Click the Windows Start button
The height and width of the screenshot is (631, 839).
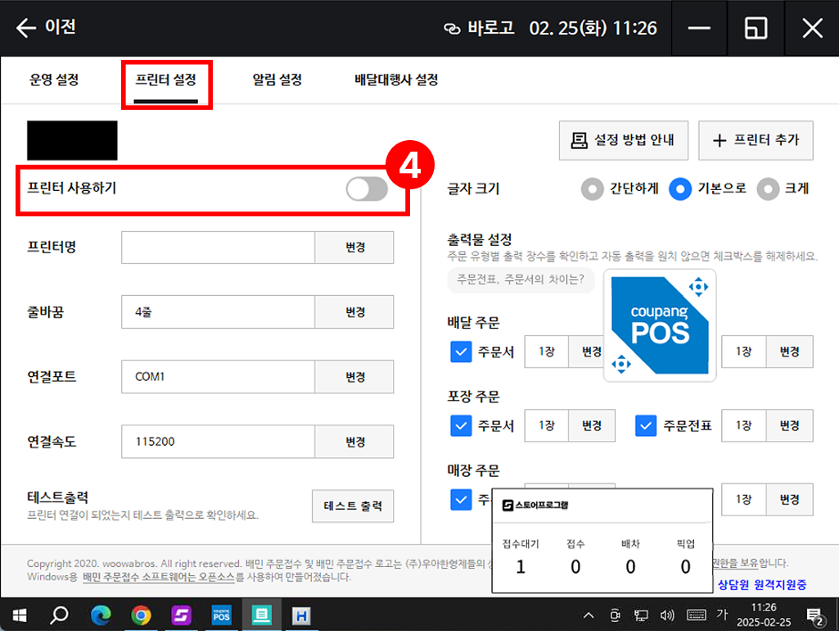[19, 615]
